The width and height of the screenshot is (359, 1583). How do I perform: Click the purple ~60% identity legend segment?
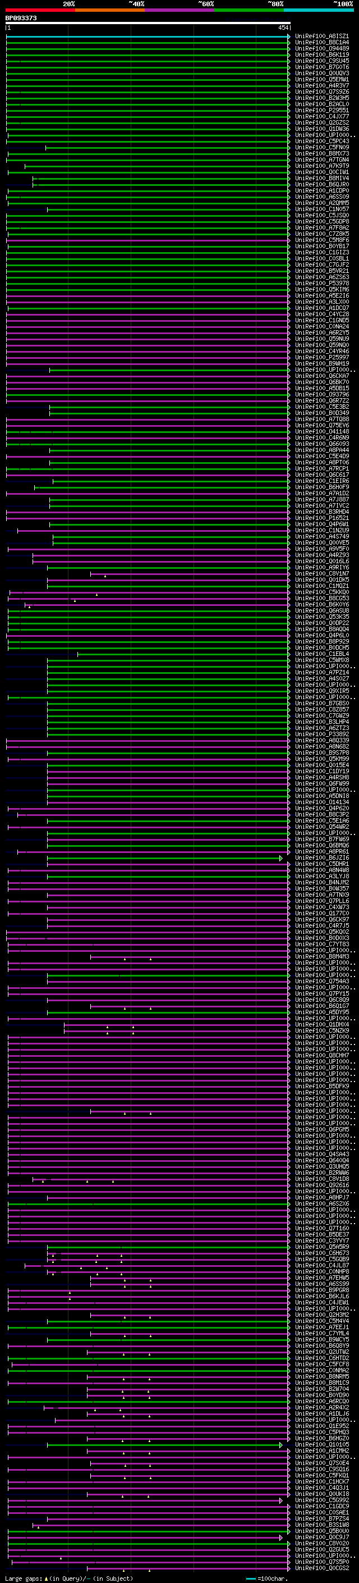[x=180, y=10]
